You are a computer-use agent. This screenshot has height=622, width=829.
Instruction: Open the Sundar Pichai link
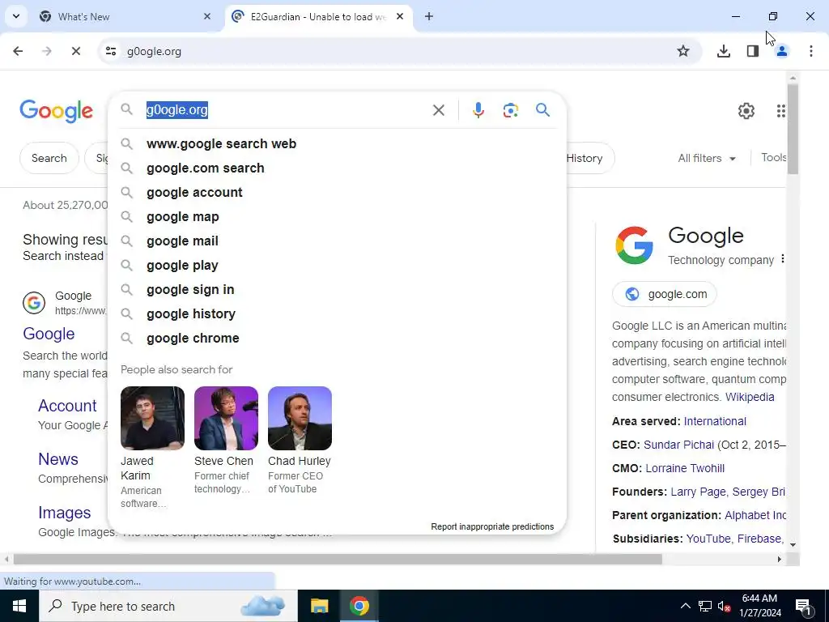(x=679, y=445)
